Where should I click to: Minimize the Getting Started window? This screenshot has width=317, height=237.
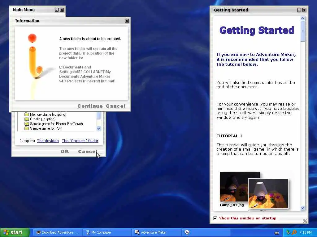coord(299,10)
